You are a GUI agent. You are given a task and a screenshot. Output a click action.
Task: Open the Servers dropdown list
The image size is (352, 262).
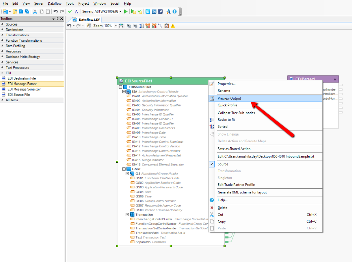tap(120, 12)
